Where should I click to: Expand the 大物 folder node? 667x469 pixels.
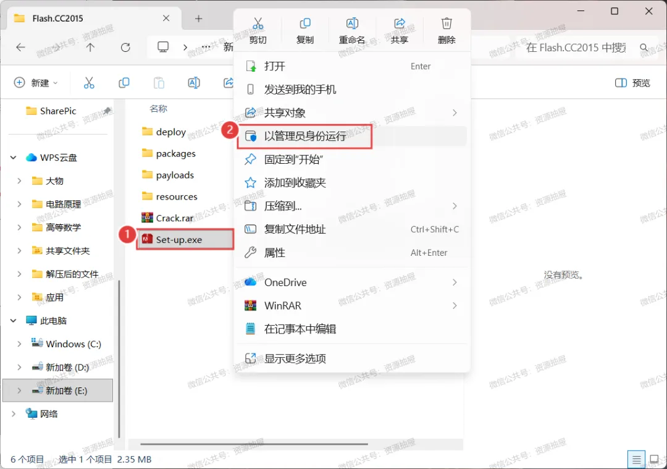click(19, 181)
